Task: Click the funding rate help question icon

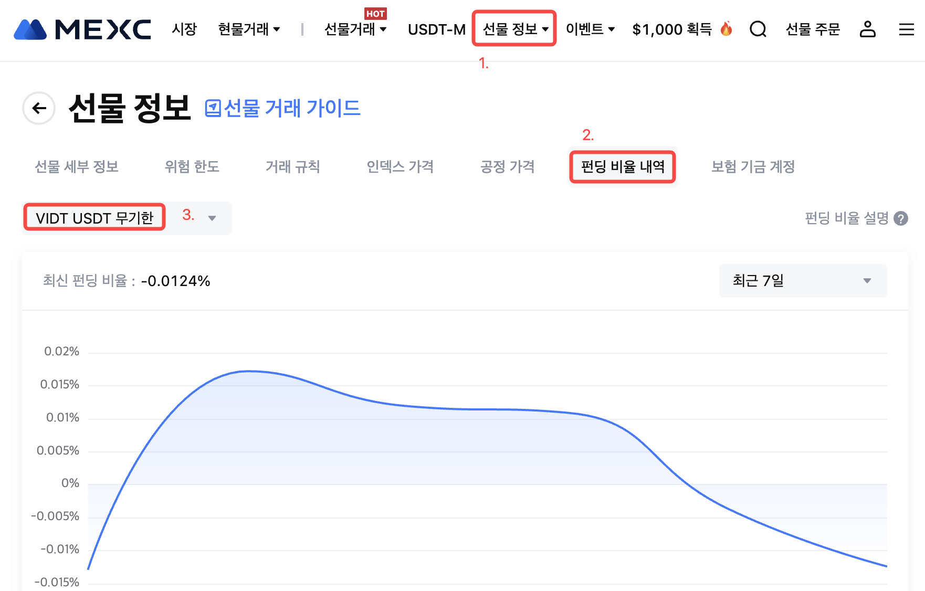Action: (901, 218)
